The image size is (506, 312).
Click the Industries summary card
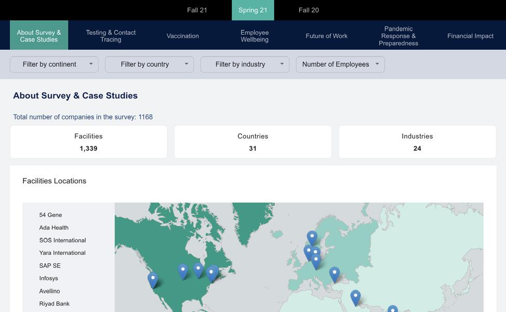point(417,142)
